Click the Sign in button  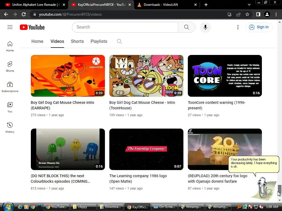coord(259,27)
